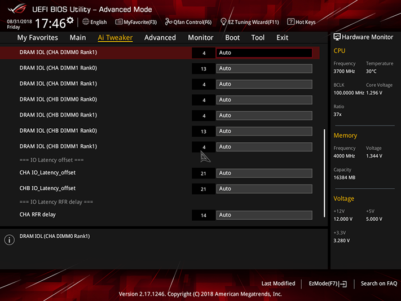The height and width of the screenshot is (301, 401).
Task: Open the Exit tab
Action: pos(283,38)
